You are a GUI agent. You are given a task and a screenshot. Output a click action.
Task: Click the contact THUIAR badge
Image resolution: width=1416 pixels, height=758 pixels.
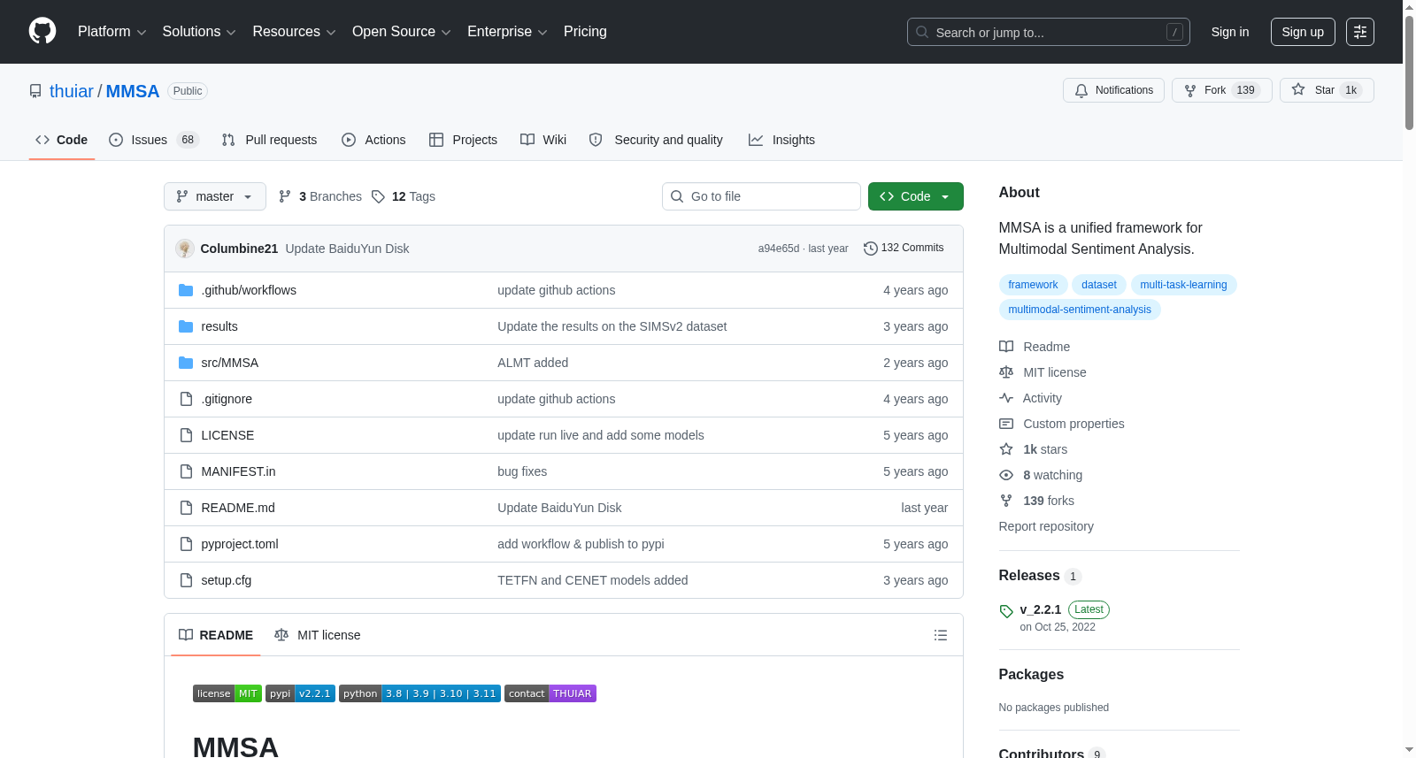(x=550, y=693)
